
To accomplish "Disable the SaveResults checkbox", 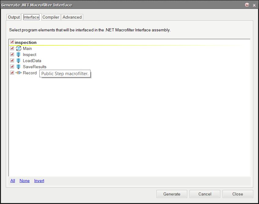I will click(12, 66).
